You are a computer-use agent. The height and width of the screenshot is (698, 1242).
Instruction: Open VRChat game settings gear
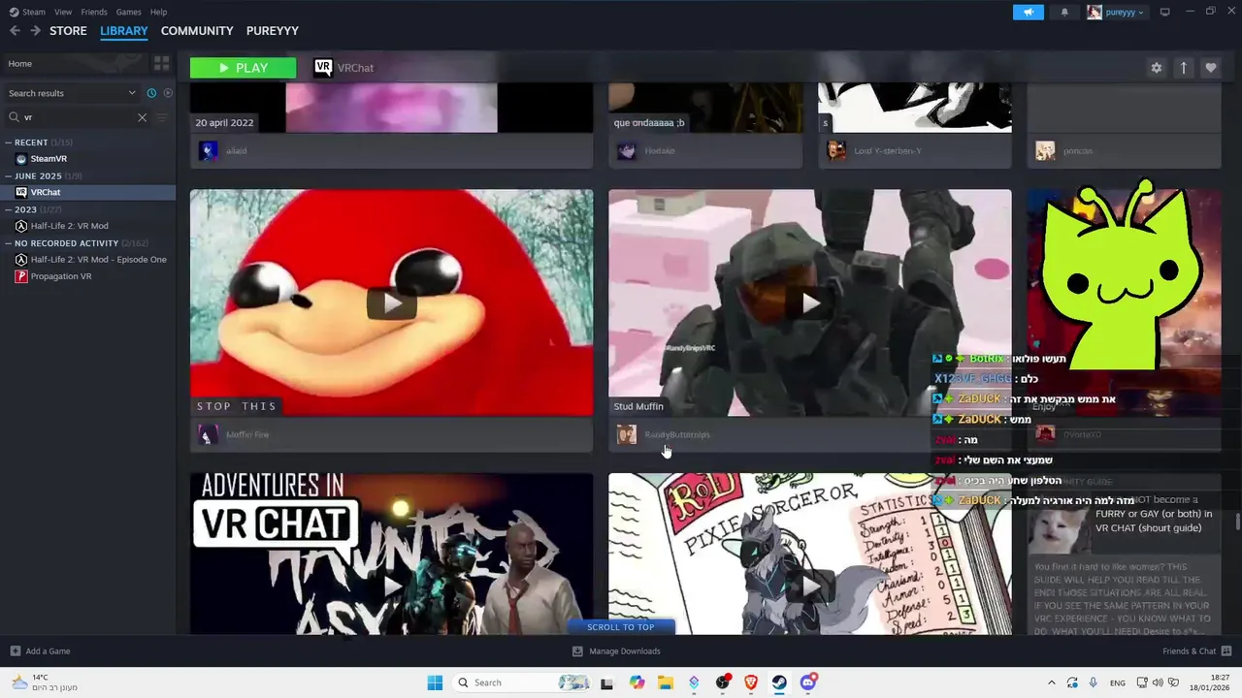pos(1156,68)
